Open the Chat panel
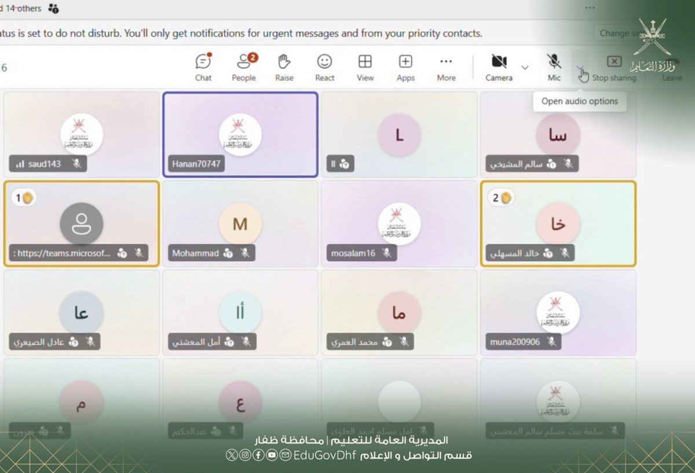 tap(203, 68)
